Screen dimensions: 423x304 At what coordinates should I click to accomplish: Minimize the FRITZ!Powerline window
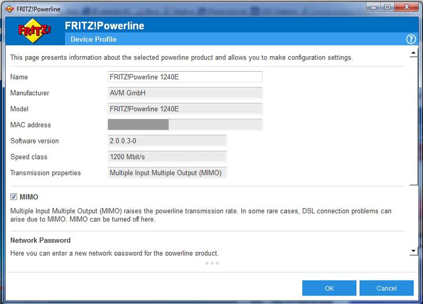(374, 7)
